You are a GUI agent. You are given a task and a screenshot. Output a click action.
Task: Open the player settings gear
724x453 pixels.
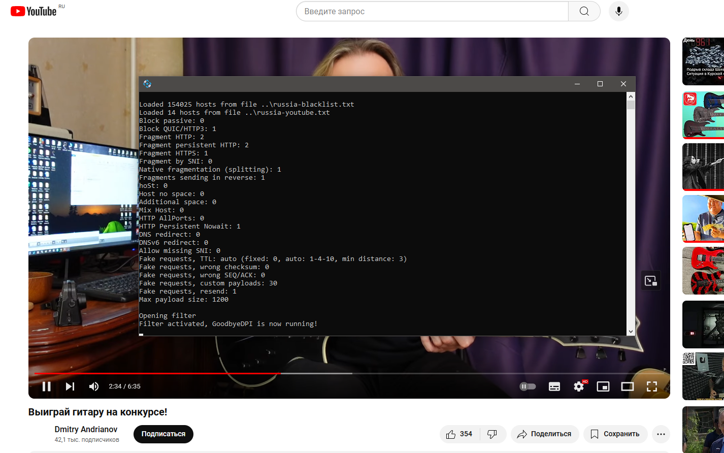pos(579,386)
